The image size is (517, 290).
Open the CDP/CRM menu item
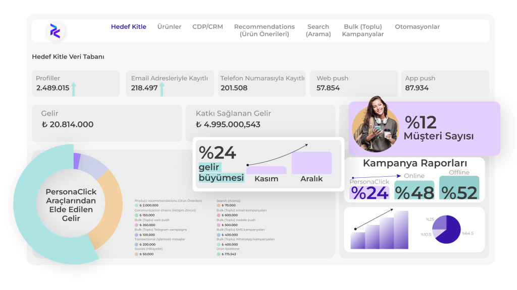208,27
